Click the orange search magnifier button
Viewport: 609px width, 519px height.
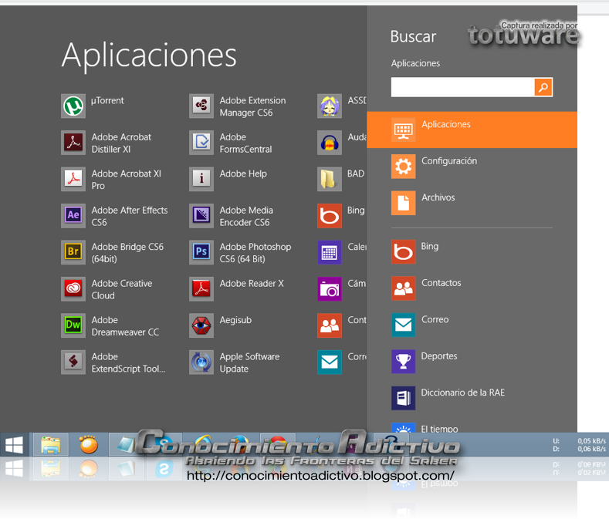(x=543, y=87)
